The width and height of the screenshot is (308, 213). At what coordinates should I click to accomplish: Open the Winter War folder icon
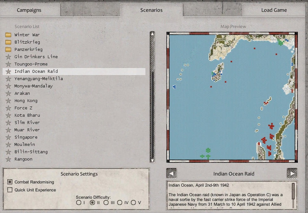pos(8,35)
